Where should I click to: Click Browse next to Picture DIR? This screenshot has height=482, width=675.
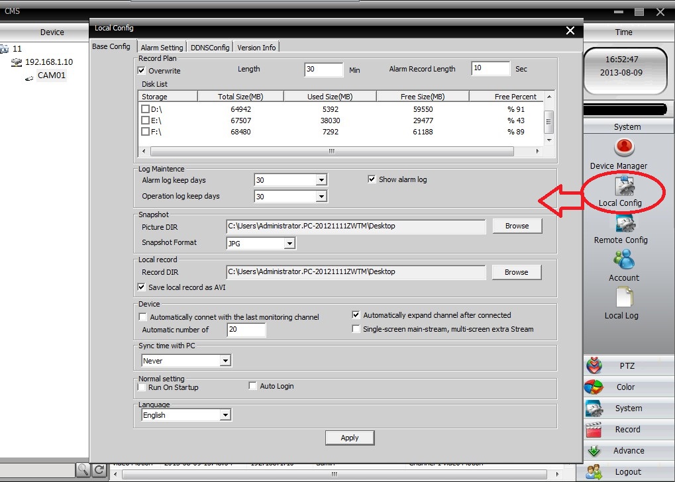(517, 226)
